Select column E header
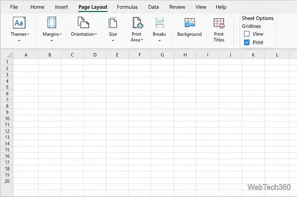297x197 pixels. [117, 55]
